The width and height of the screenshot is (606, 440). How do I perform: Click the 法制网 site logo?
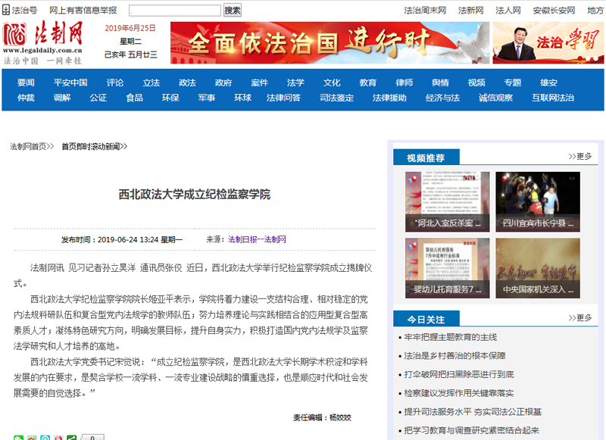(44, 42)
